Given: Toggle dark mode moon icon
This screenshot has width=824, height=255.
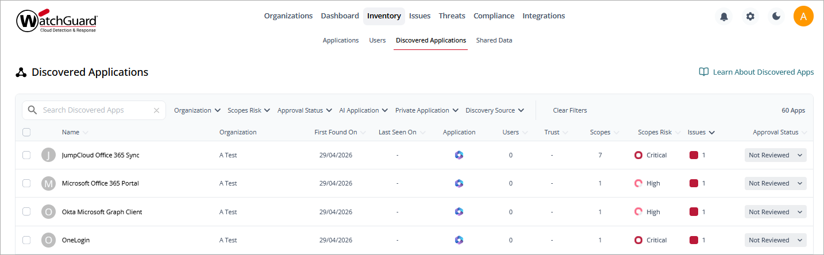Looking at the screenshot, I should pos(776,16).
